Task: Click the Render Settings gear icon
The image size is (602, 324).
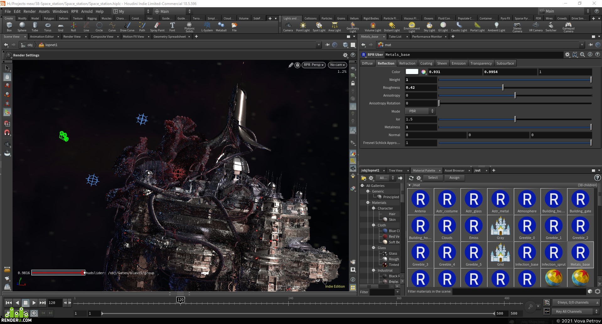Action: tap(345, 55)
